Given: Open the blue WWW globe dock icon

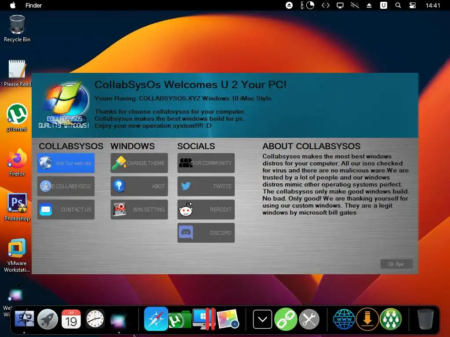Looking at the screenshot, I should (x=344, y=319).
